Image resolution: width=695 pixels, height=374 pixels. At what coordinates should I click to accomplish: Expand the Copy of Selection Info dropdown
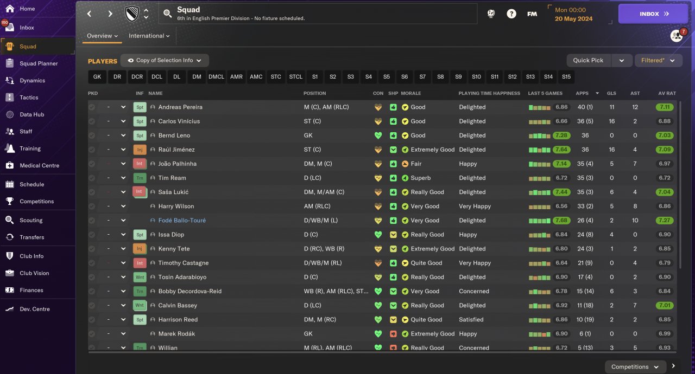click(x=165, y=61)
